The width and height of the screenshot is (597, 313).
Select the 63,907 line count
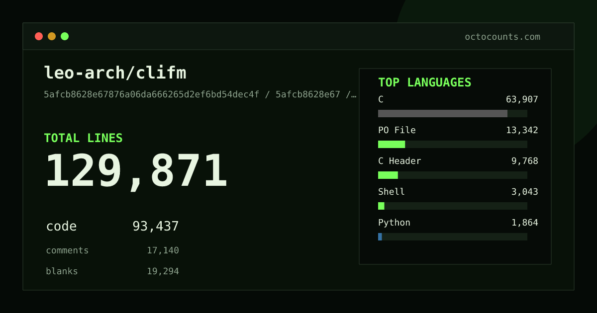(522, 99)
